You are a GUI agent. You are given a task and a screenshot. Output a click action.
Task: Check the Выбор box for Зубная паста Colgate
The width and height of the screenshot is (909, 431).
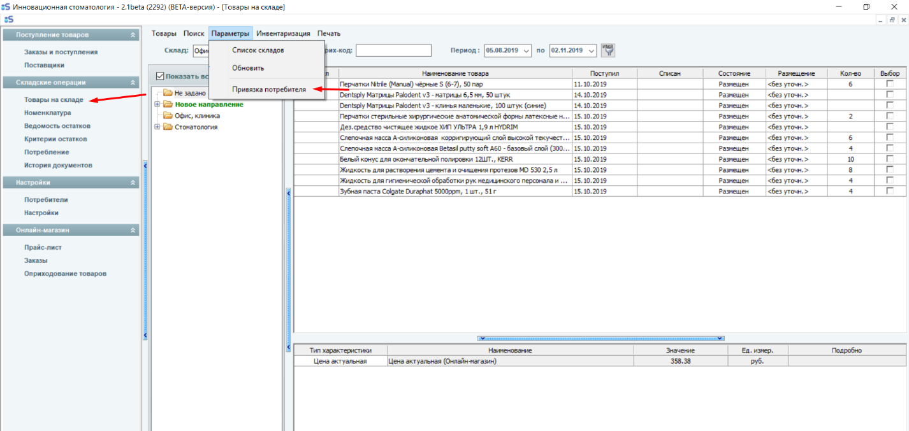point(890,192)
